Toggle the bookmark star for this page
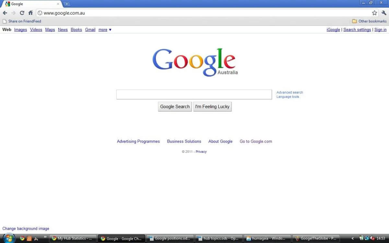Viewport: 389px width, 243px height. (x=374, y=13)
